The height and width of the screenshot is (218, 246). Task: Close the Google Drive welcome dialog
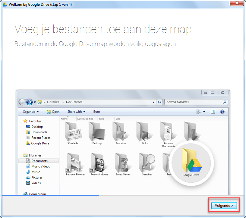pyautogui.click(x=237, y=3)
